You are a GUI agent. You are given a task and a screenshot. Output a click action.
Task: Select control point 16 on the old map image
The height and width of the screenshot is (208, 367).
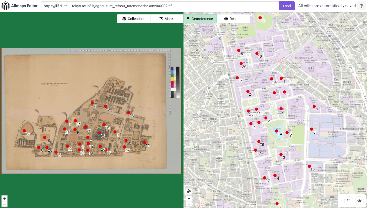129,113
